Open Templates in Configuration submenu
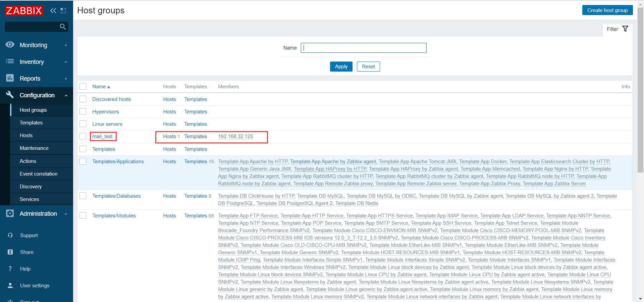 point(42,123)
